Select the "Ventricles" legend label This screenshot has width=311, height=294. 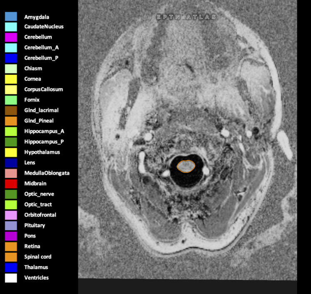click(x=36, y=278)
